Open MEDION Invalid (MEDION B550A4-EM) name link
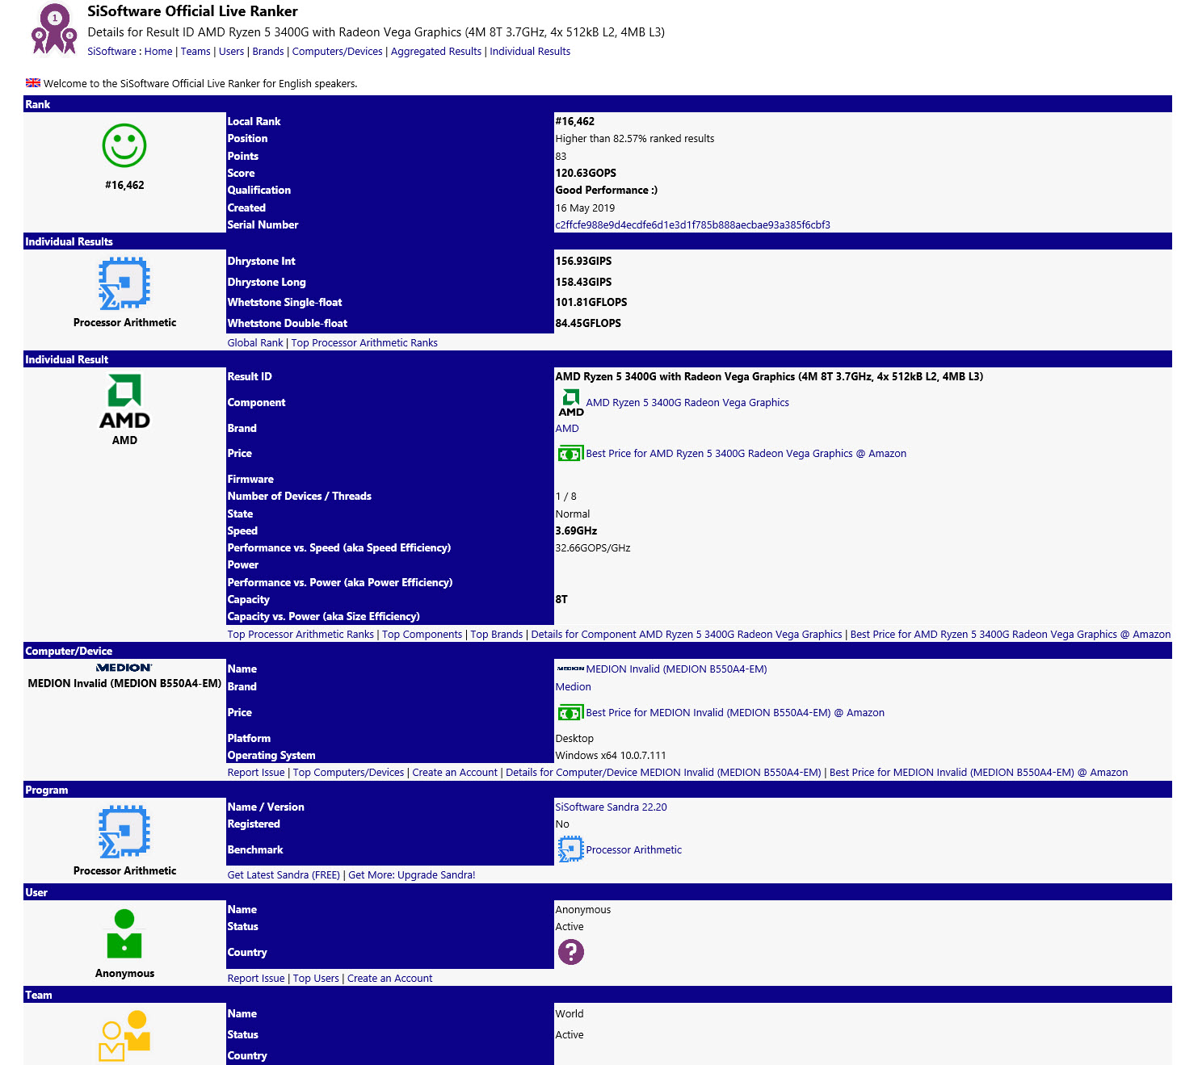 pos(676,669)
